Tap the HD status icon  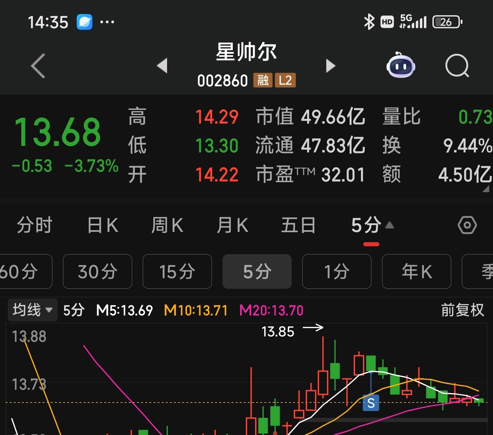(387, 22)
